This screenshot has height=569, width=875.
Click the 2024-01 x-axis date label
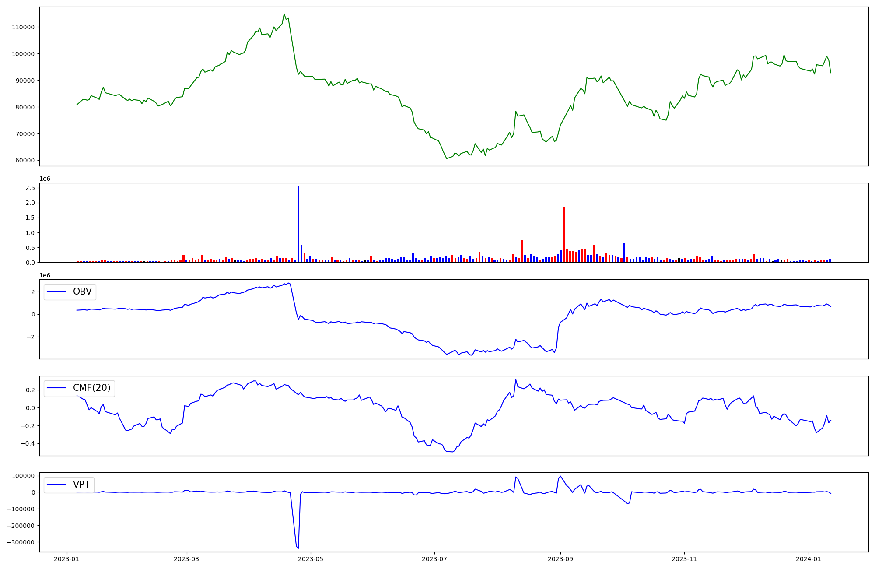(x=808, y=558)
